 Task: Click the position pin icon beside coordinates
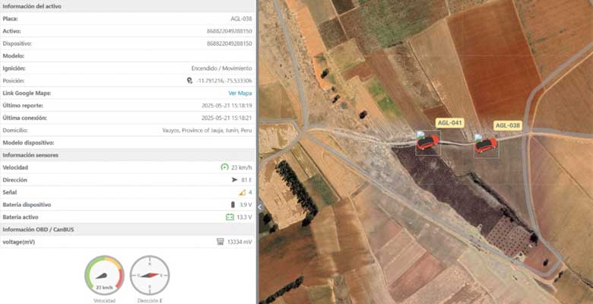[189, 81]
